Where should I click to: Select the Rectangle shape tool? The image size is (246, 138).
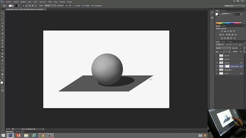(2, 71)
